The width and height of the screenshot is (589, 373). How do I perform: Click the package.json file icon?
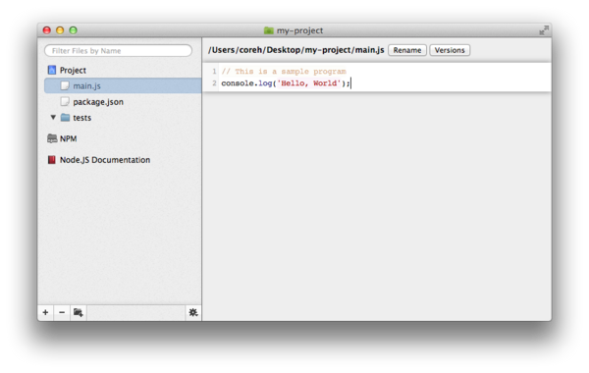pyautogui.click(x=65, y=102)
